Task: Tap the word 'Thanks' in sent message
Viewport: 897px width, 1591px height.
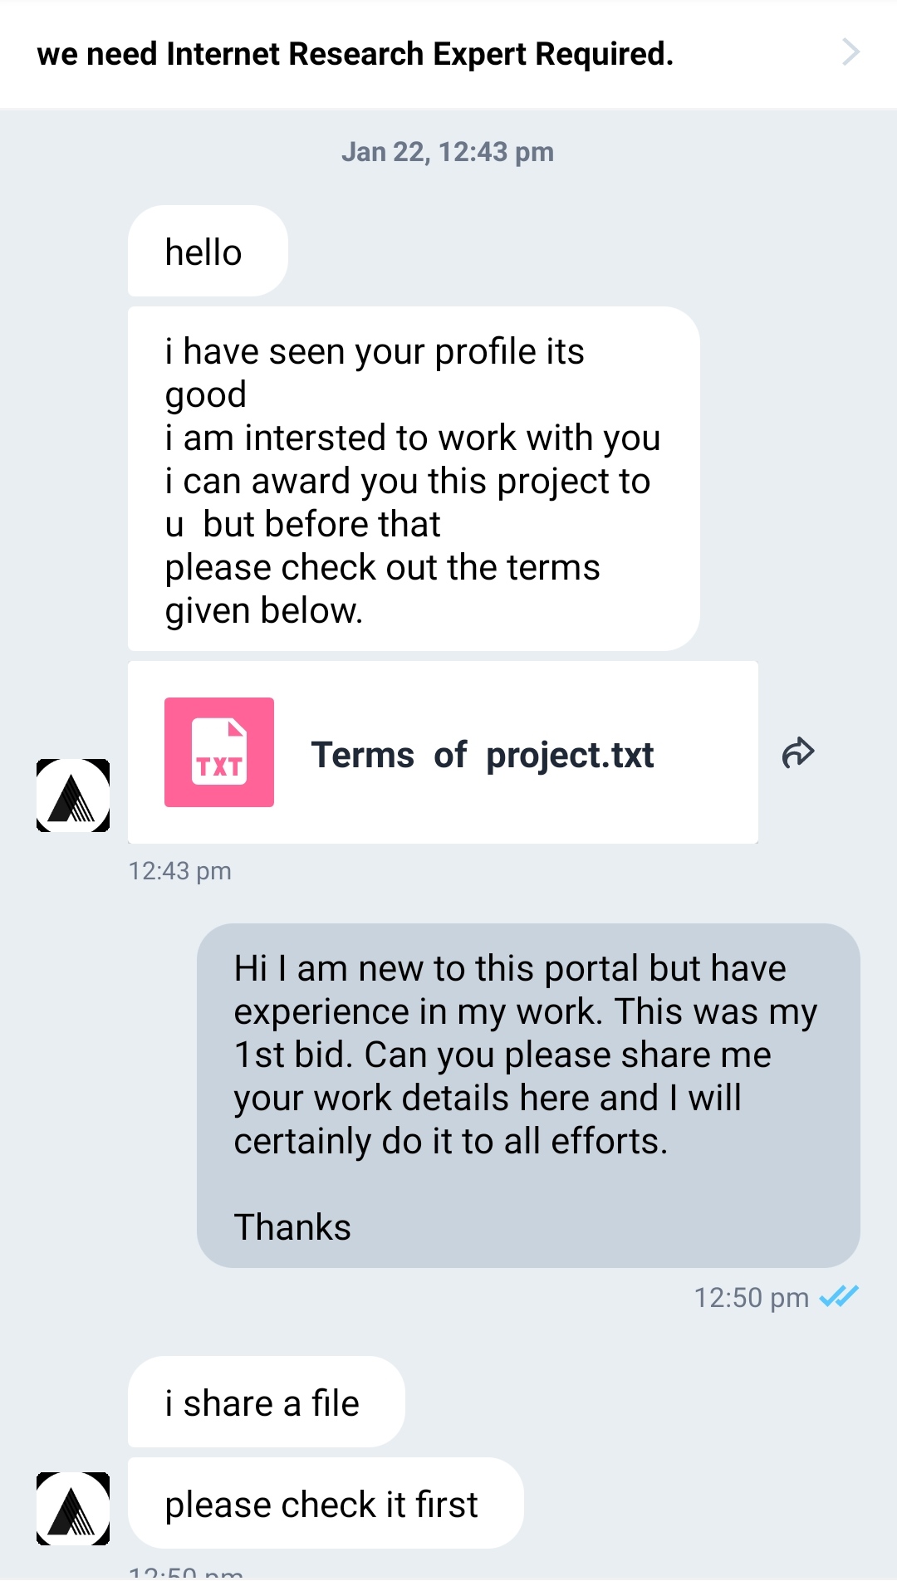Action: 292,1227
